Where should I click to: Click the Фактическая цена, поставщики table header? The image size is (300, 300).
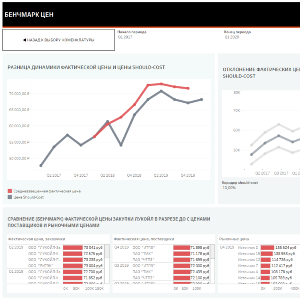(144, 239)
